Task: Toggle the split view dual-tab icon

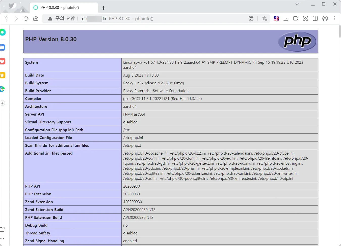Action: (x=315, y=19)
